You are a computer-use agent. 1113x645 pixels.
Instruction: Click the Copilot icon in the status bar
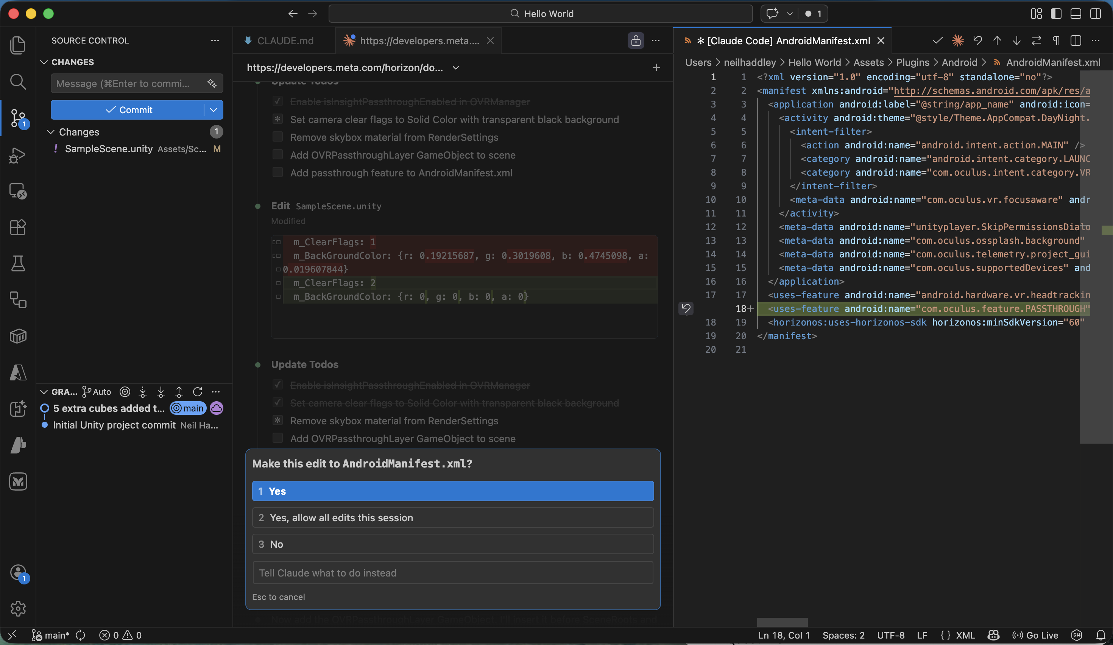pyautogui.click(x=993, y=635)
